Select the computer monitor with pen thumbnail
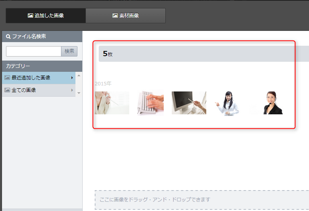 [189, 103]
